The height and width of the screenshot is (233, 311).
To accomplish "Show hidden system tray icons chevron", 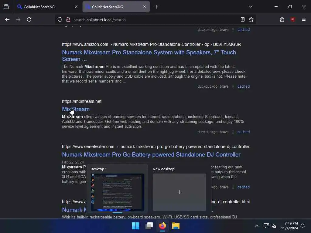I will point(256,226).
